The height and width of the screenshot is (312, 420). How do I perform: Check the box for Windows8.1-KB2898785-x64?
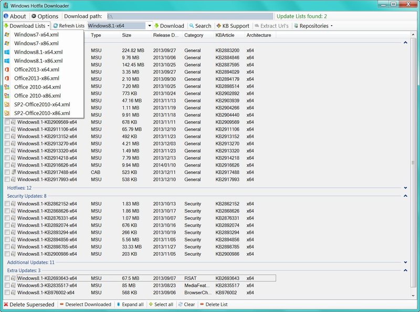[7, 247]
